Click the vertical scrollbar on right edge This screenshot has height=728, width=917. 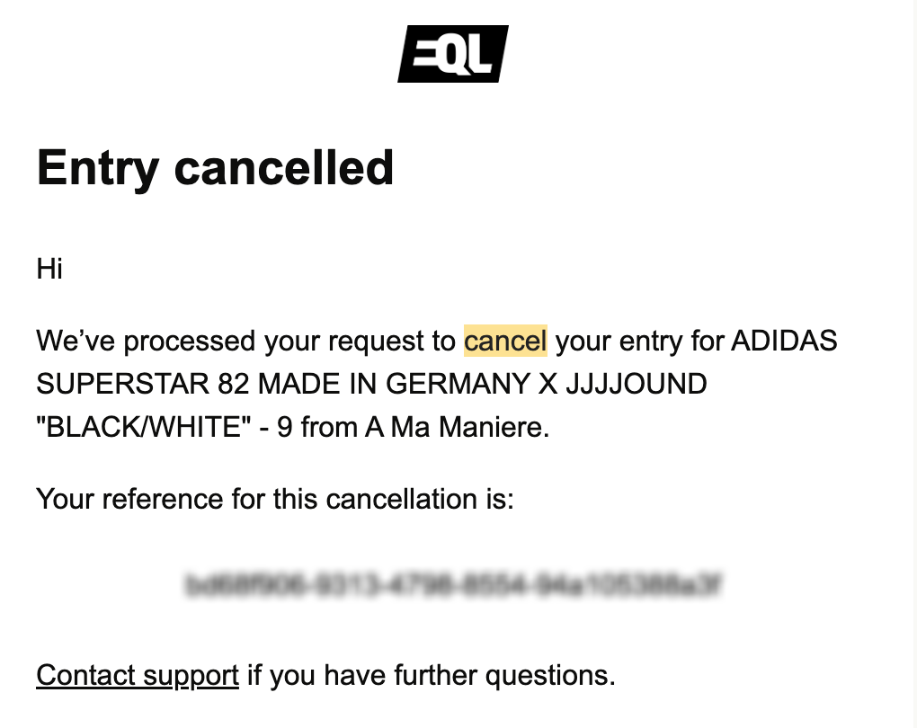(913, 364)
